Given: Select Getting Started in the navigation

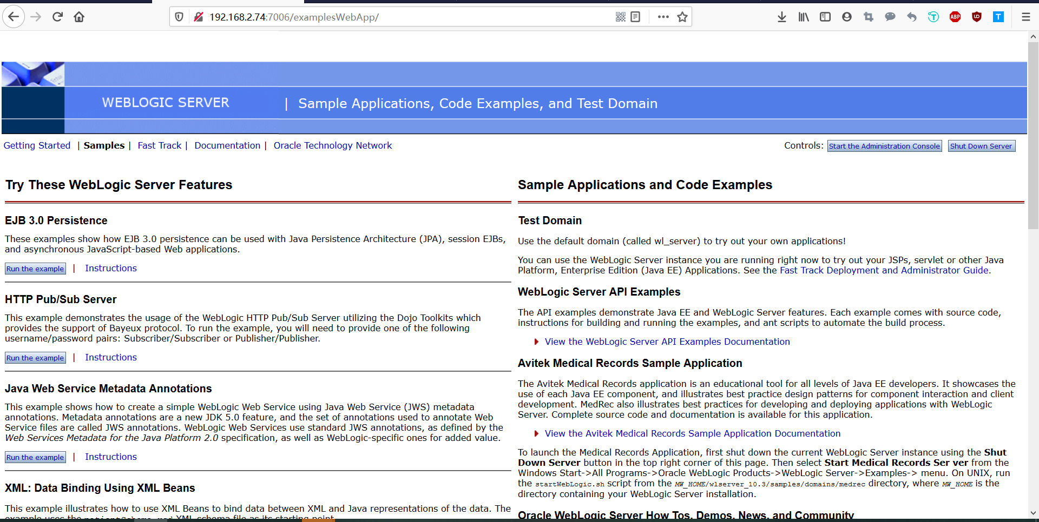Looking at the screenshot, I should [37, 145].
